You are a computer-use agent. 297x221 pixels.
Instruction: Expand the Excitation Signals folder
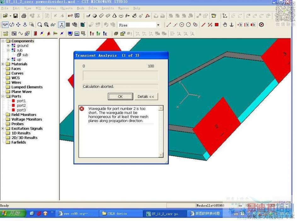3,128
